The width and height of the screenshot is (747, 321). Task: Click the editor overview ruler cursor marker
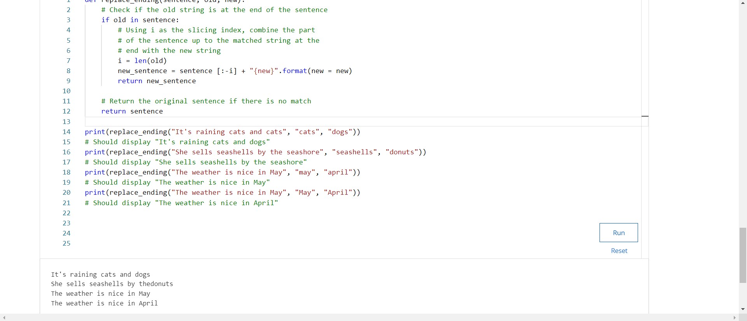point(645,116)
